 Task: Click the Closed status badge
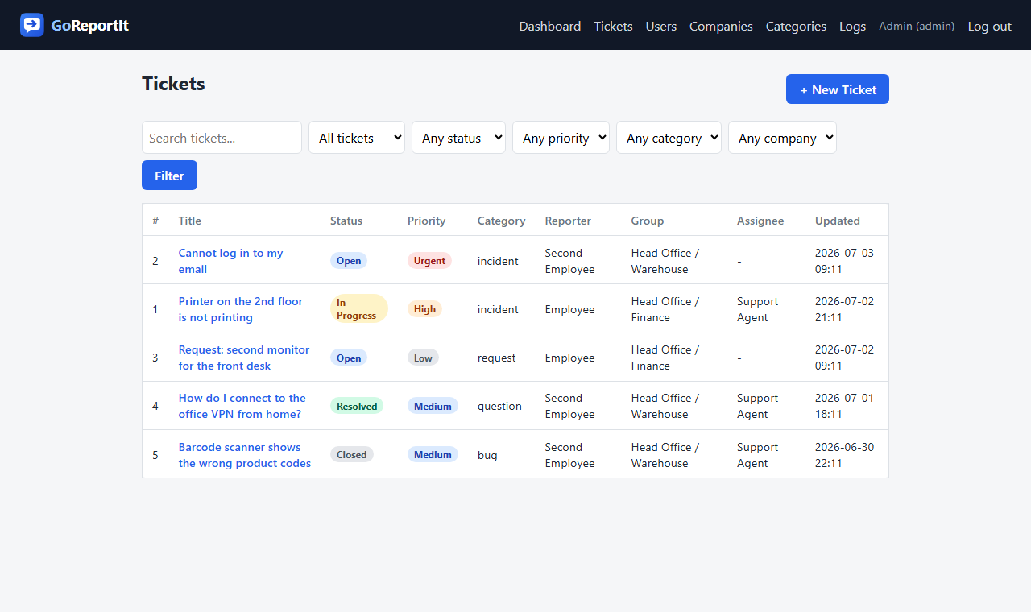[352, 455]
